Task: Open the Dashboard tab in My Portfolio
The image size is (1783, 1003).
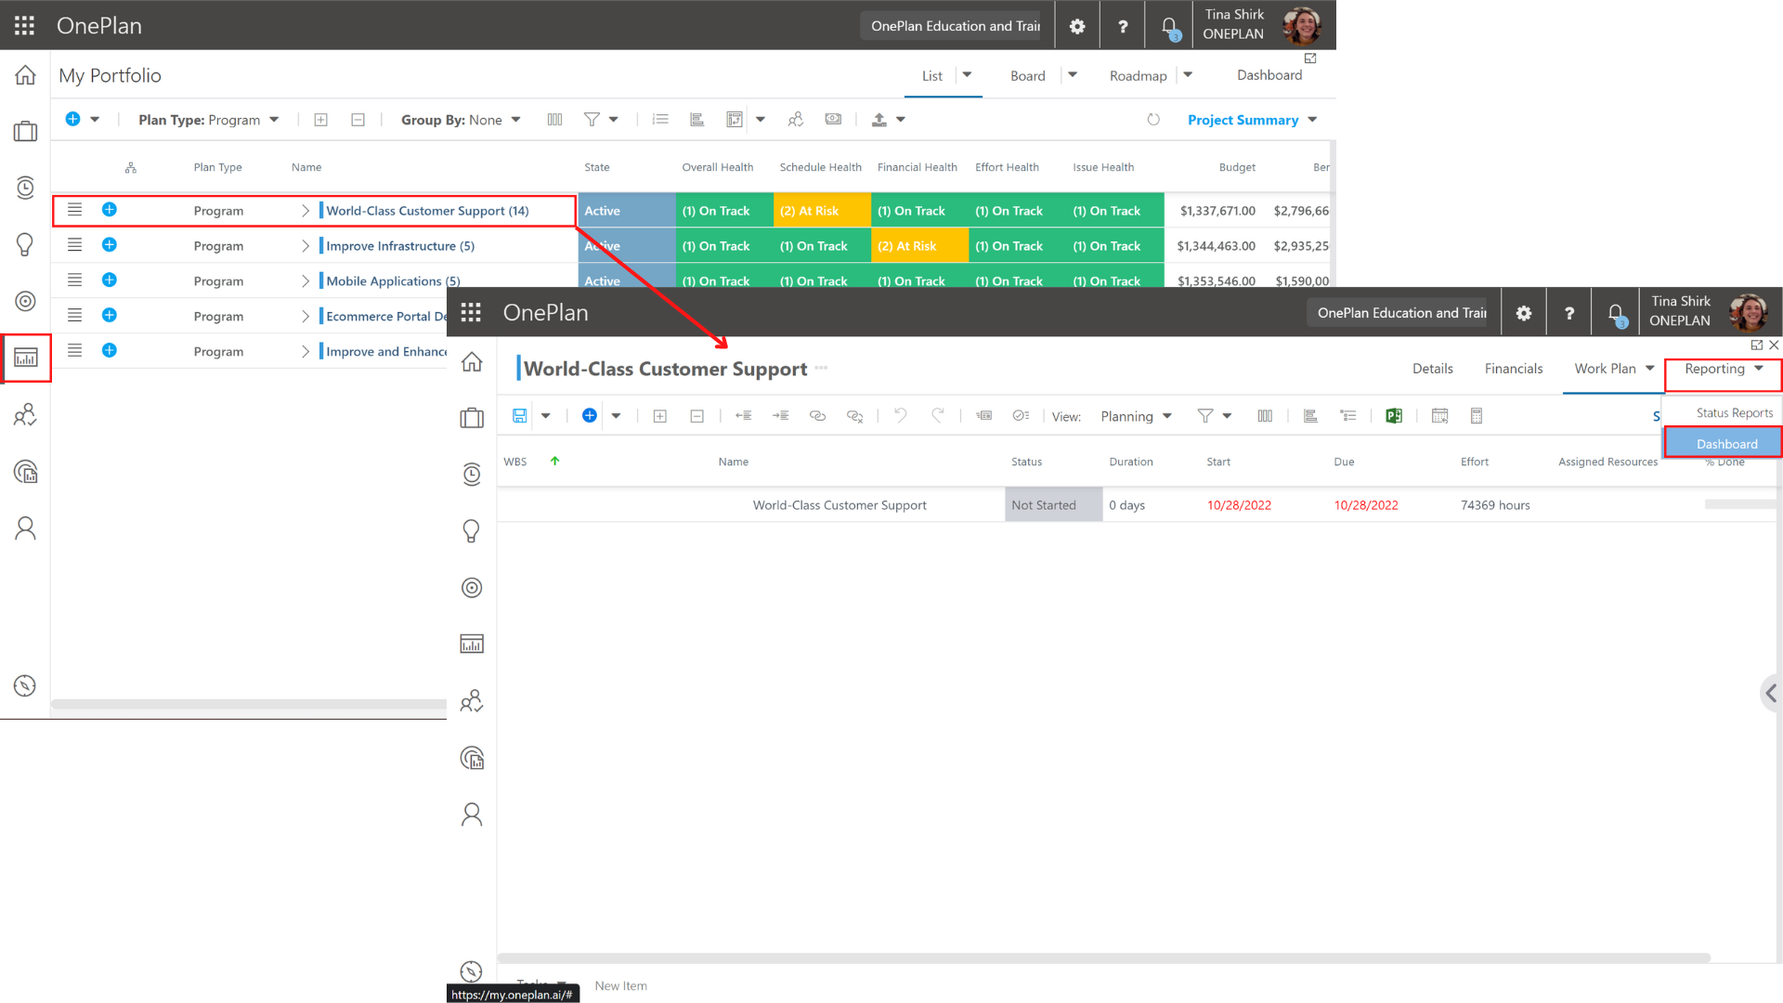Action: (1269, 75)
